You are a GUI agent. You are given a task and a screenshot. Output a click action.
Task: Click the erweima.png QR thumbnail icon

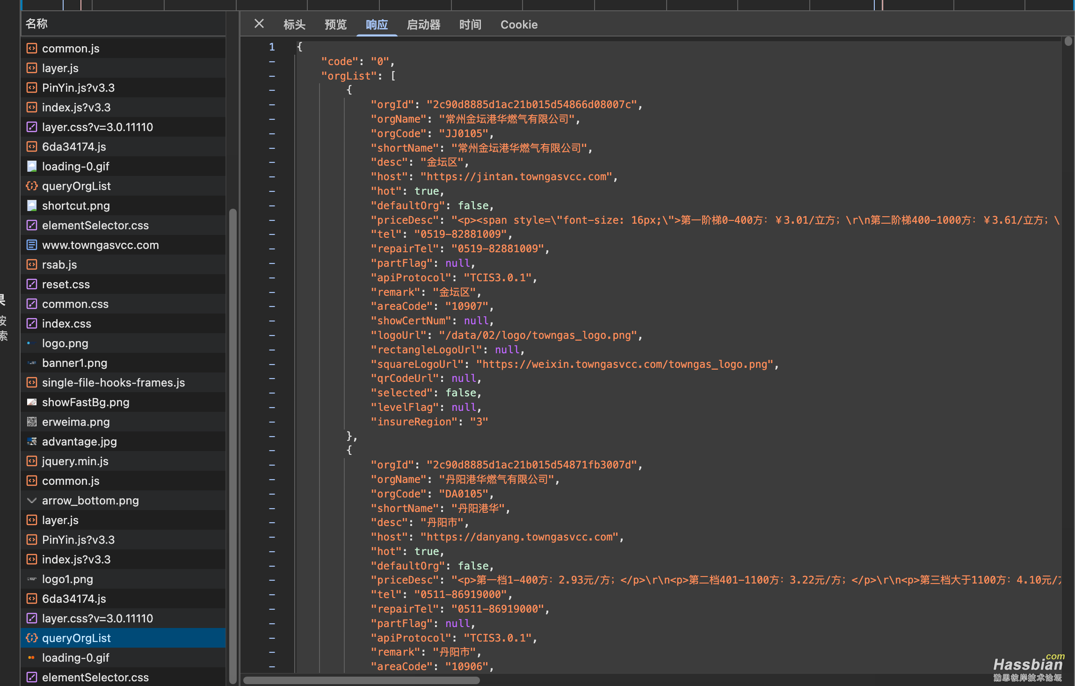(x=32, y=422)
